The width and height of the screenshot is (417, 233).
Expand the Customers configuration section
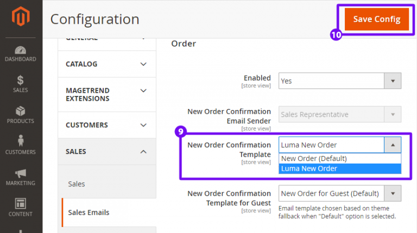[x=106, y=125]
